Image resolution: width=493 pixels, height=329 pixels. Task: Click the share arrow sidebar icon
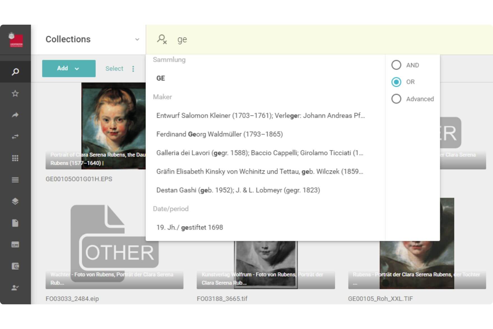[x=15, y=115]
